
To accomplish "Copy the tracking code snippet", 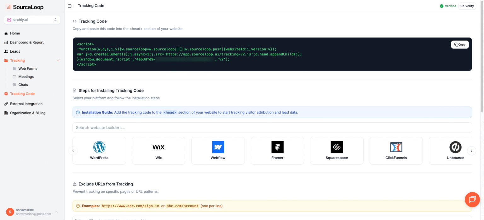I will [460, 44].
